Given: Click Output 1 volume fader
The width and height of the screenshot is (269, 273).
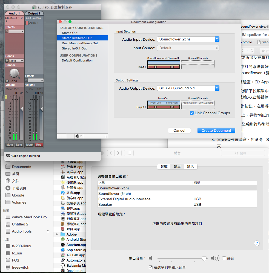Looking at the screenshot, I should click(41, 109).
